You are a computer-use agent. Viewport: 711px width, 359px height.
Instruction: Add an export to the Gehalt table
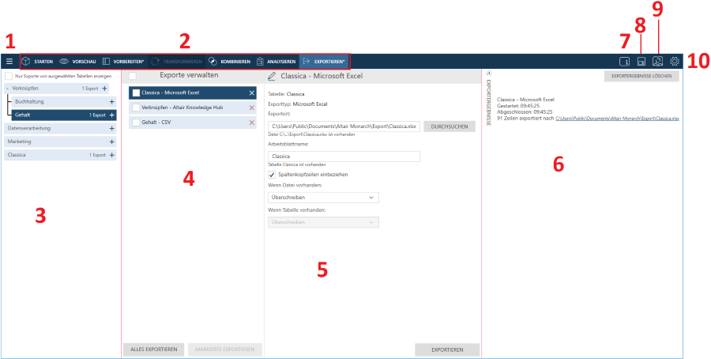pos(111,115)
